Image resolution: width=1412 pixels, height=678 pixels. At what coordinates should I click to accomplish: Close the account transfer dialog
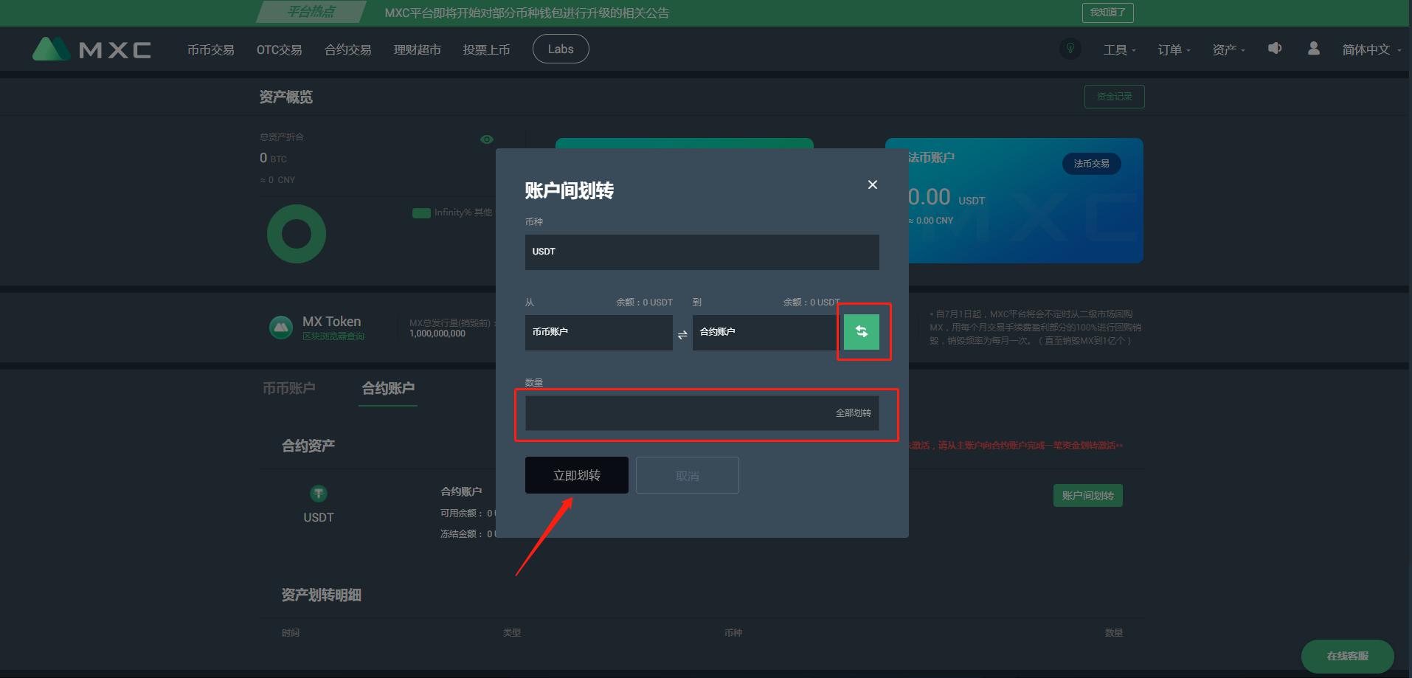(873, 184)
